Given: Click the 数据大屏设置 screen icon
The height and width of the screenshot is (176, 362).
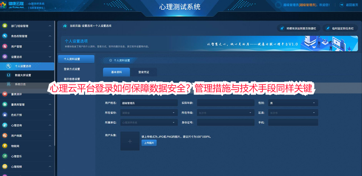Looking at the screenshot, I should point(9,75).
